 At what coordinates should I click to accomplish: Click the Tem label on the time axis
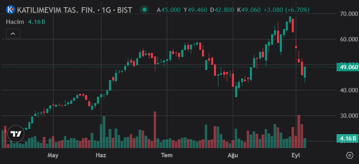pos(167,155)
